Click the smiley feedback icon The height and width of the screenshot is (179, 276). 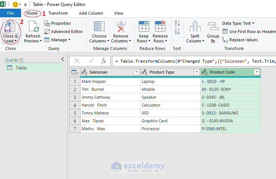pos(15,5)
